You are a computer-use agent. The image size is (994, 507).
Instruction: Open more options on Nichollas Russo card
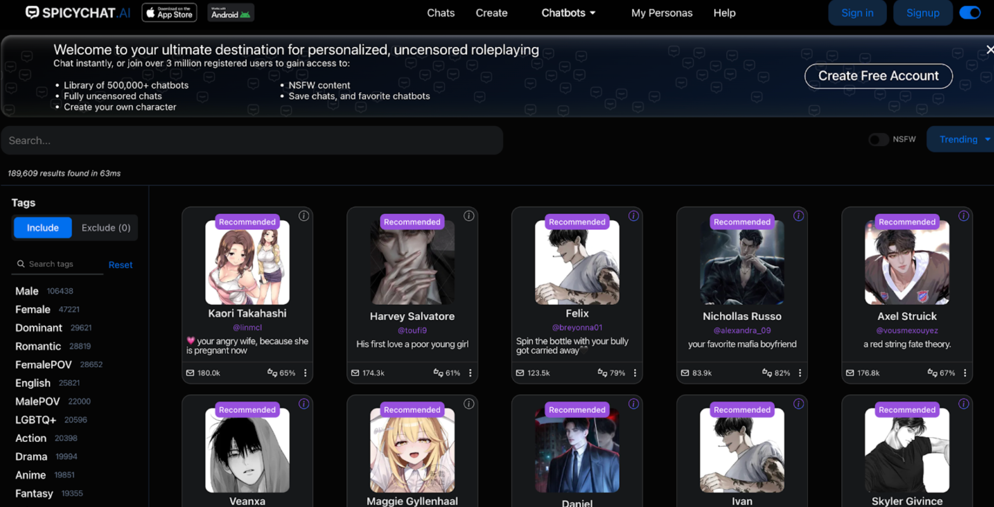point(800,373)
